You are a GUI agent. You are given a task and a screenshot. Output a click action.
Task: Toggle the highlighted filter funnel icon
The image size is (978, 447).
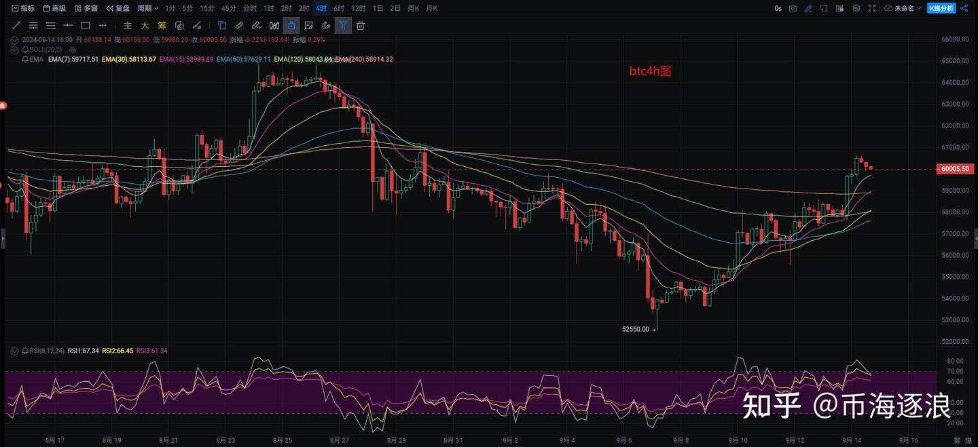[344, 26]
